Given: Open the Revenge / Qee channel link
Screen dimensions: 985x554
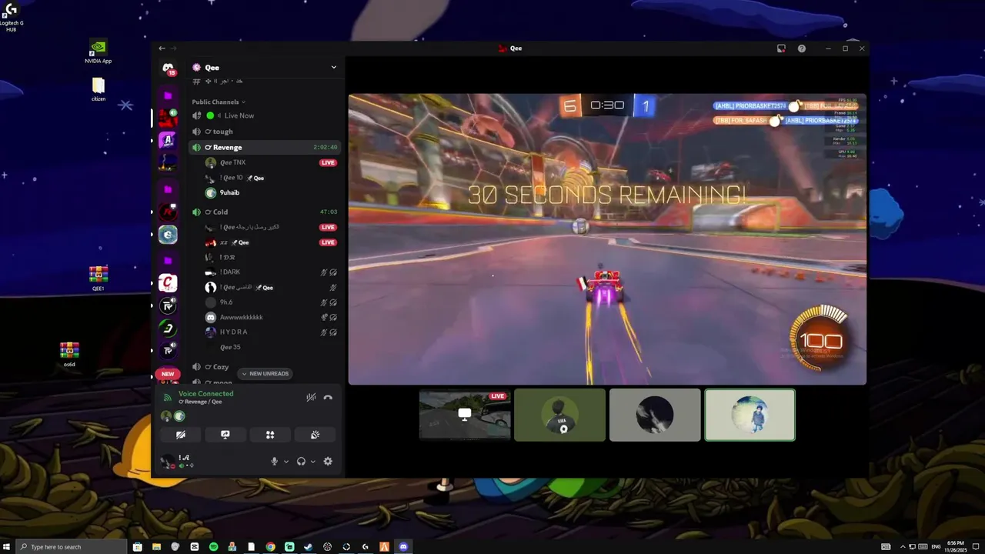Looking at the screenshot, I should point(200,402).
